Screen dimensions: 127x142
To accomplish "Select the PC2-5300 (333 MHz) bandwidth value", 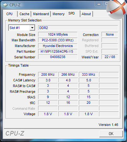I will tap(58, 40).
